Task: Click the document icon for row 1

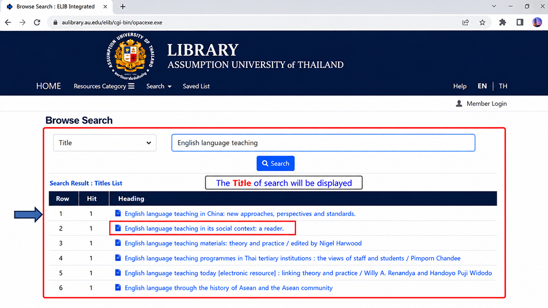Action: tap(118, 213)
